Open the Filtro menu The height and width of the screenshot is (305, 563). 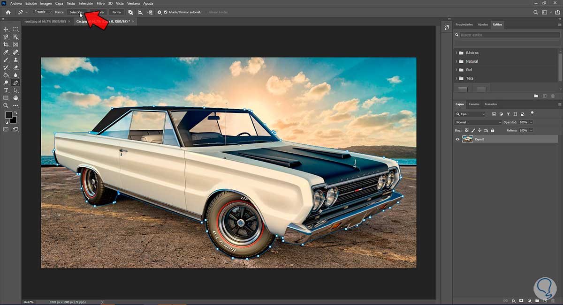[x=100, y=3]
